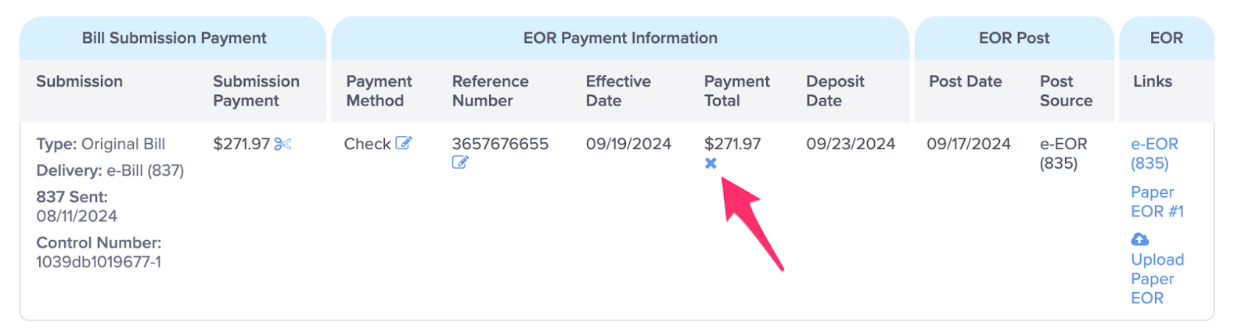1252x336 pixels.
Task: Click the Reference Number column heading
Action: (490, 91)
